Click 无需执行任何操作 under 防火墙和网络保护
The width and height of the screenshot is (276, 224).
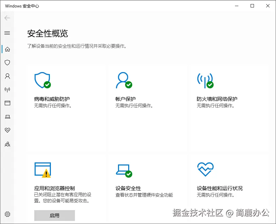(215, 106)
